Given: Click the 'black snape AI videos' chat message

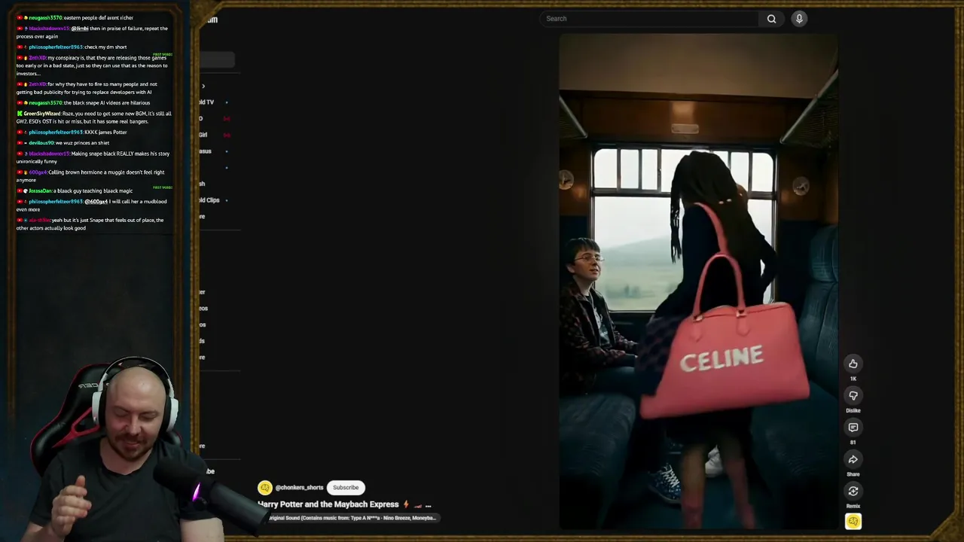Looking at the screenshot, I should [84, 102].
